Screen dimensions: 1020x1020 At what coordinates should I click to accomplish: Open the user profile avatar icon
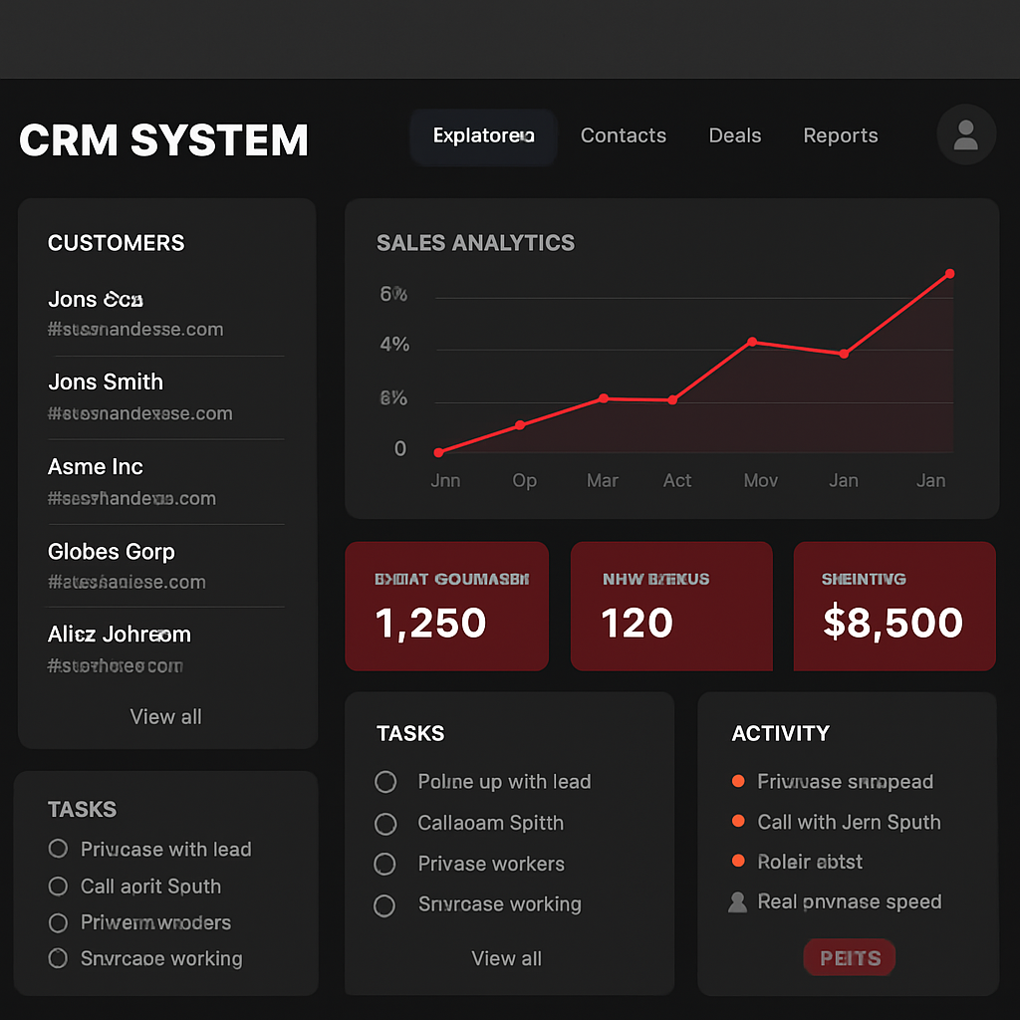[x=965, y=134]
